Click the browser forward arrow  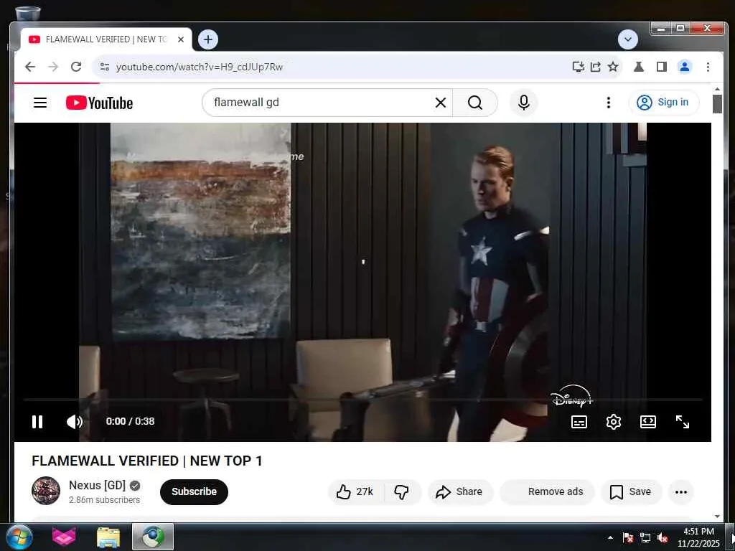(53, 67)
